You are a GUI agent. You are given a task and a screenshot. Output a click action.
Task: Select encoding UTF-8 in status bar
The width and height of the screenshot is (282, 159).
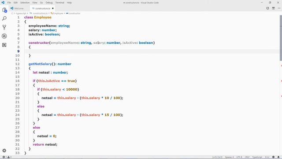click(239, 157)
